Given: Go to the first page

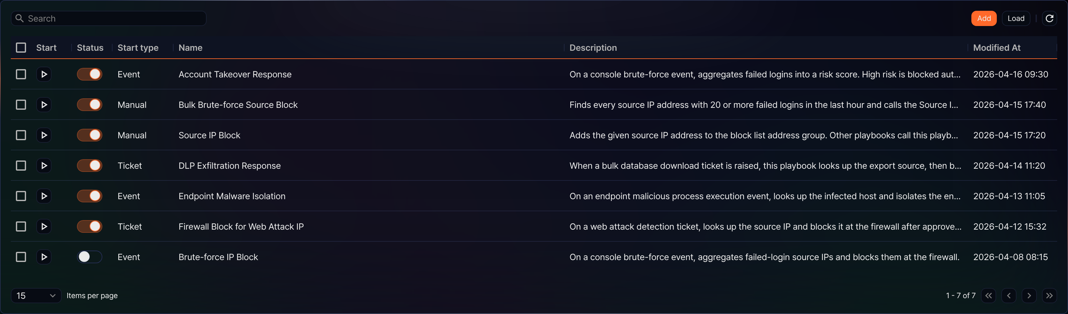Looking at the screenshot, I should pyautogui.click(x=989, y=295).
